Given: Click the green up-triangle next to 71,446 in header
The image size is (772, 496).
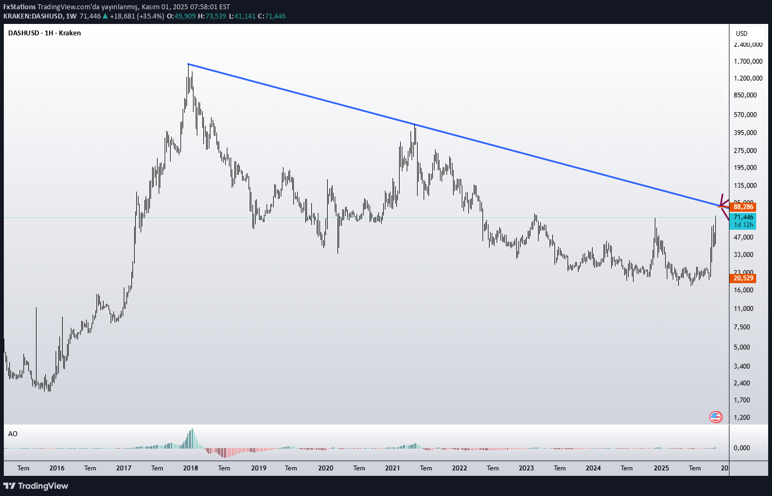Looking at the screenshot, I should 105,16.
